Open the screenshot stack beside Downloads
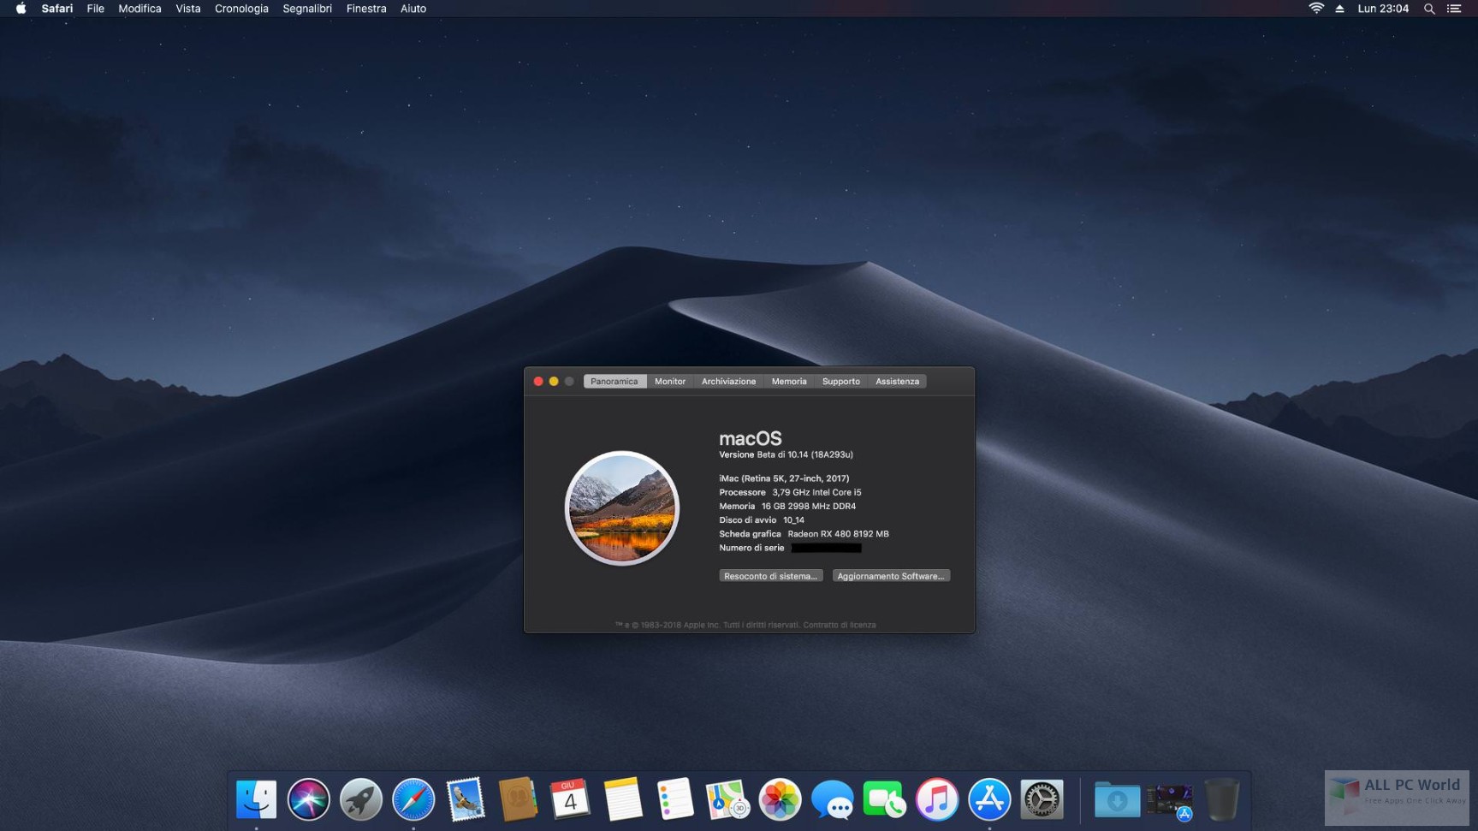Screen dimensions: 1478x831 pyautogui.click(x=1170, y=802)
